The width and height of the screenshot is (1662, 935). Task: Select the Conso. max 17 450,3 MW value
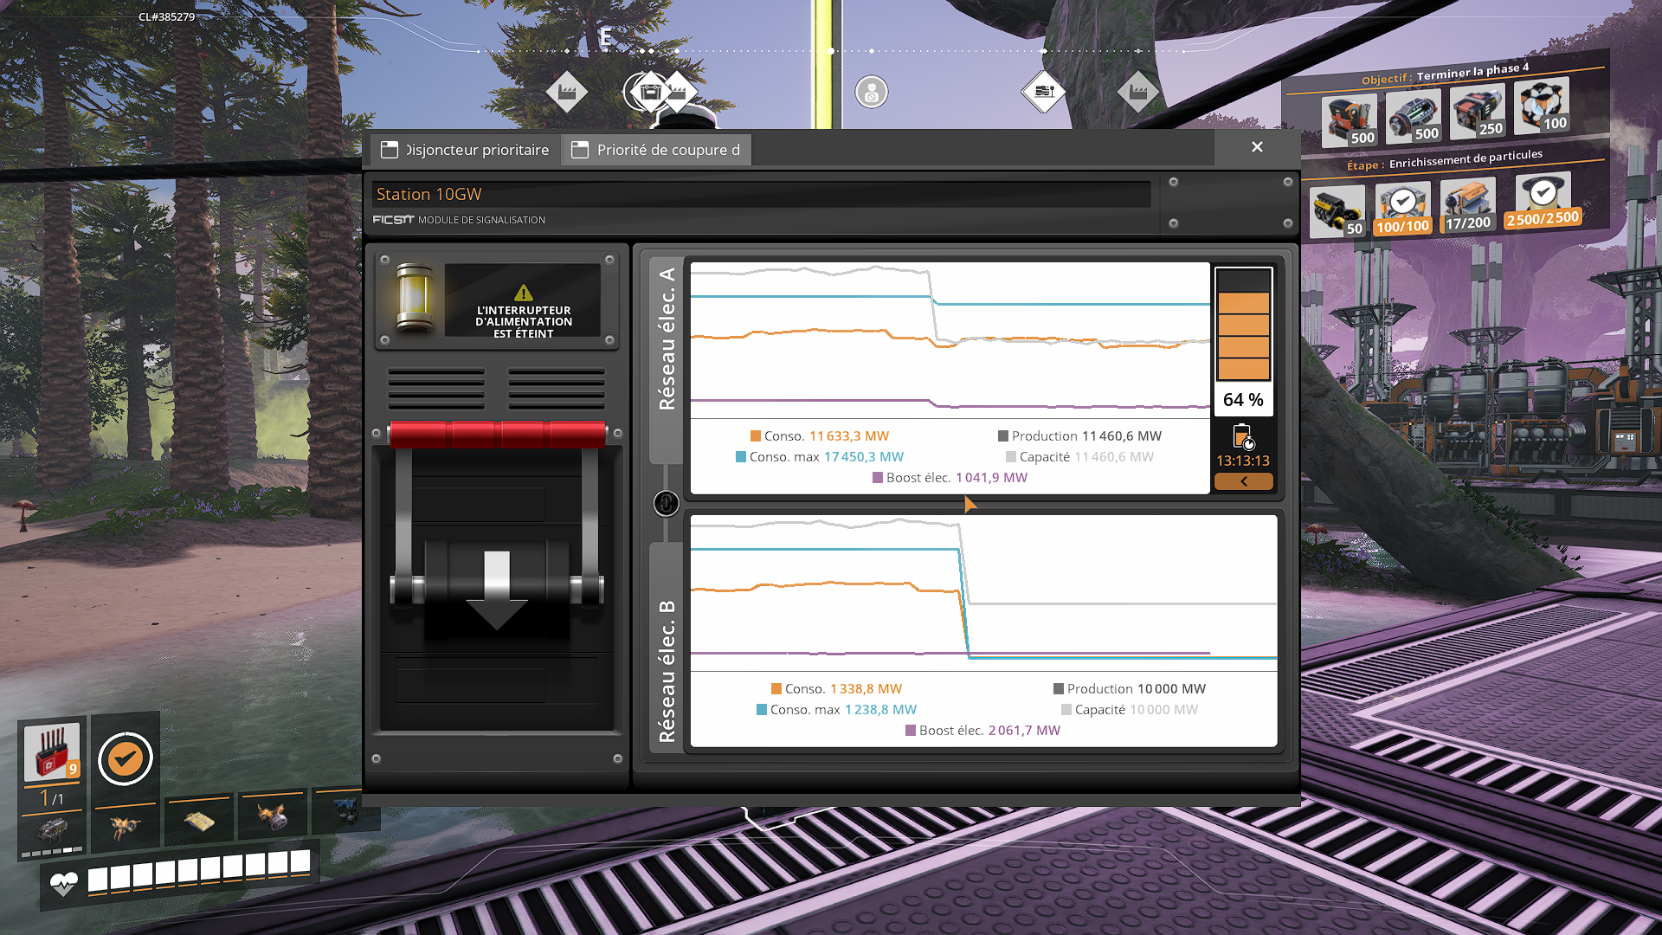[863, 457]
